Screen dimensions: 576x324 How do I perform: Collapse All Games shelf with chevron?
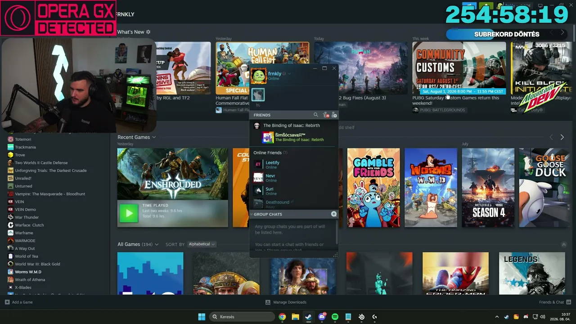click(564, 244)
